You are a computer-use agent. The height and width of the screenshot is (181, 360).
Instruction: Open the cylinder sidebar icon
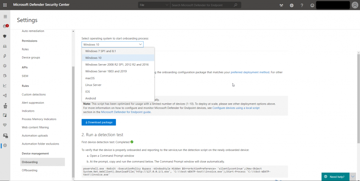coord(5,76)
